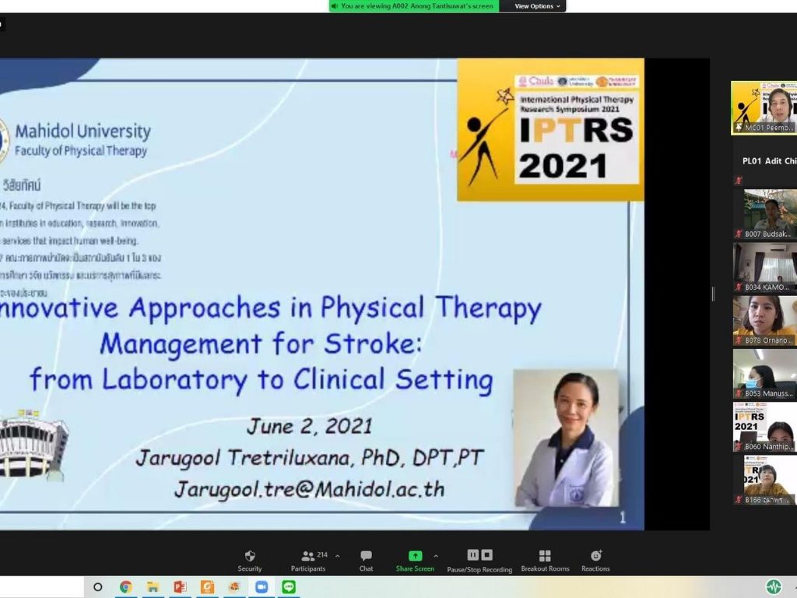The height and width of the screenshot is (598, 797).
Task: Click the muted mic icon on B166 tile
Action: [x=739, y=500]
